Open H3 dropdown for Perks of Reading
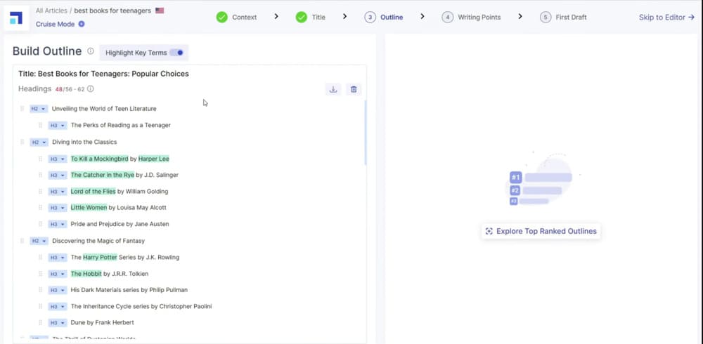The width and height of the screenshot is (703, 344). pyautogui.click(x=58, y=126)
